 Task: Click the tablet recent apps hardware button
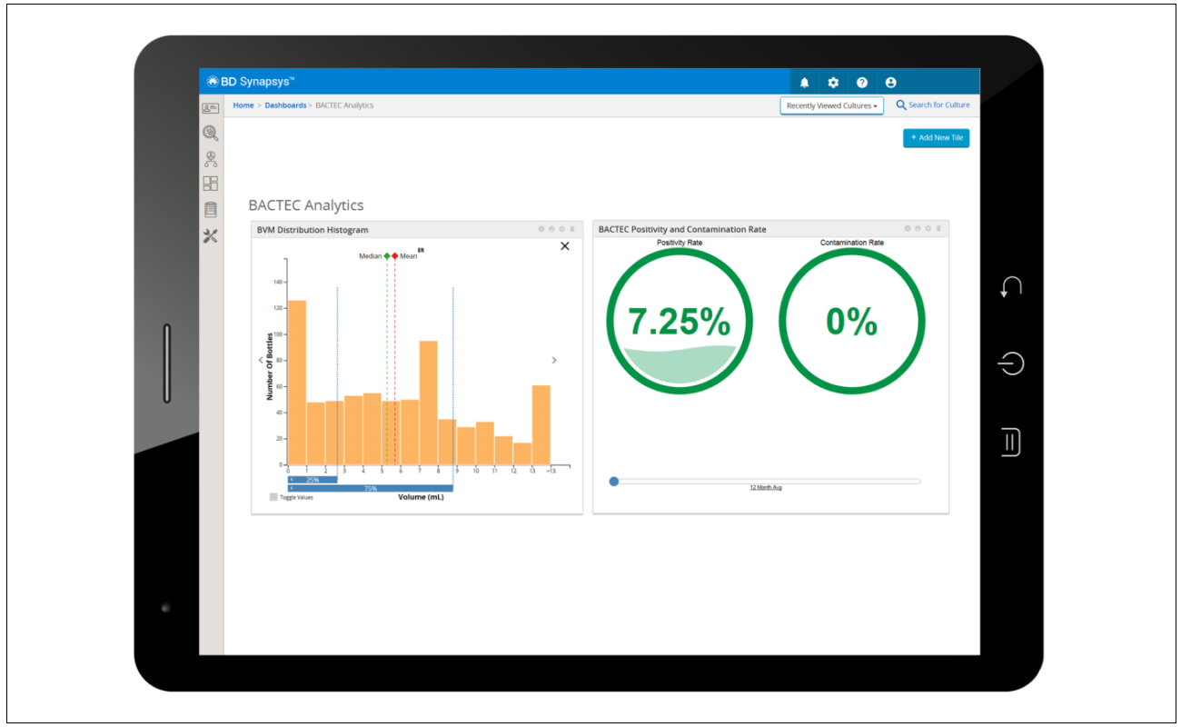point(1011,442)
